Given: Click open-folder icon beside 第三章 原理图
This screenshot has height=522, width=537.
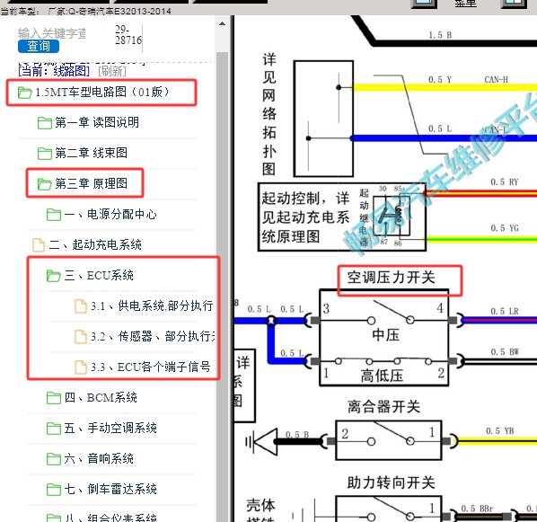Looking at the screenshot, I should [x=45, y=183].
